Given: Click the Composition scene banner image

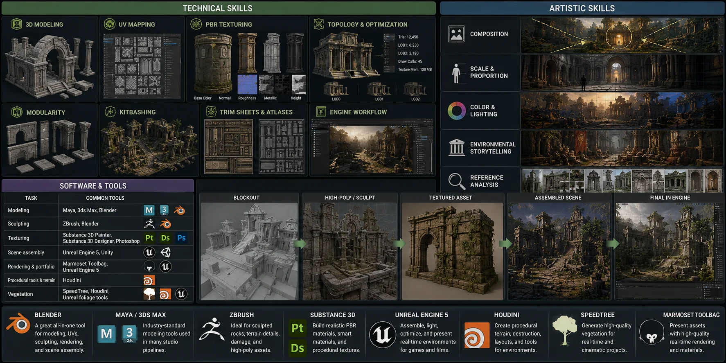Looking at the screenshot, I should tap(621, 35).
